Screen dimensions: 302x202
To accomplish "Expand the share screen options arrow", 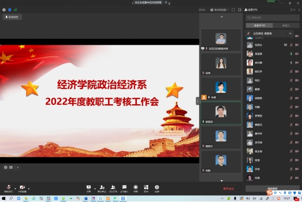I will tap(95, 188).
